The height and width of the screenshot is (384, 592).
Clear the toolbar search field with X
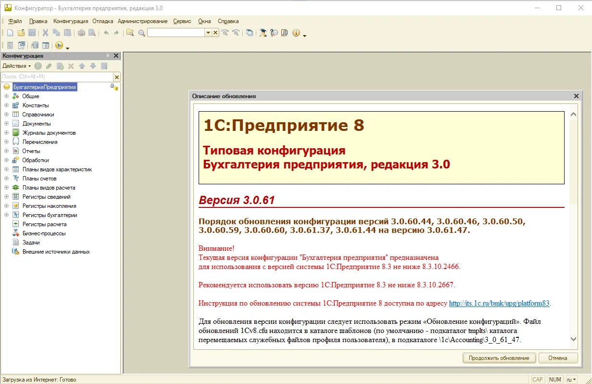pyautogui.click(x=216, y=33)
